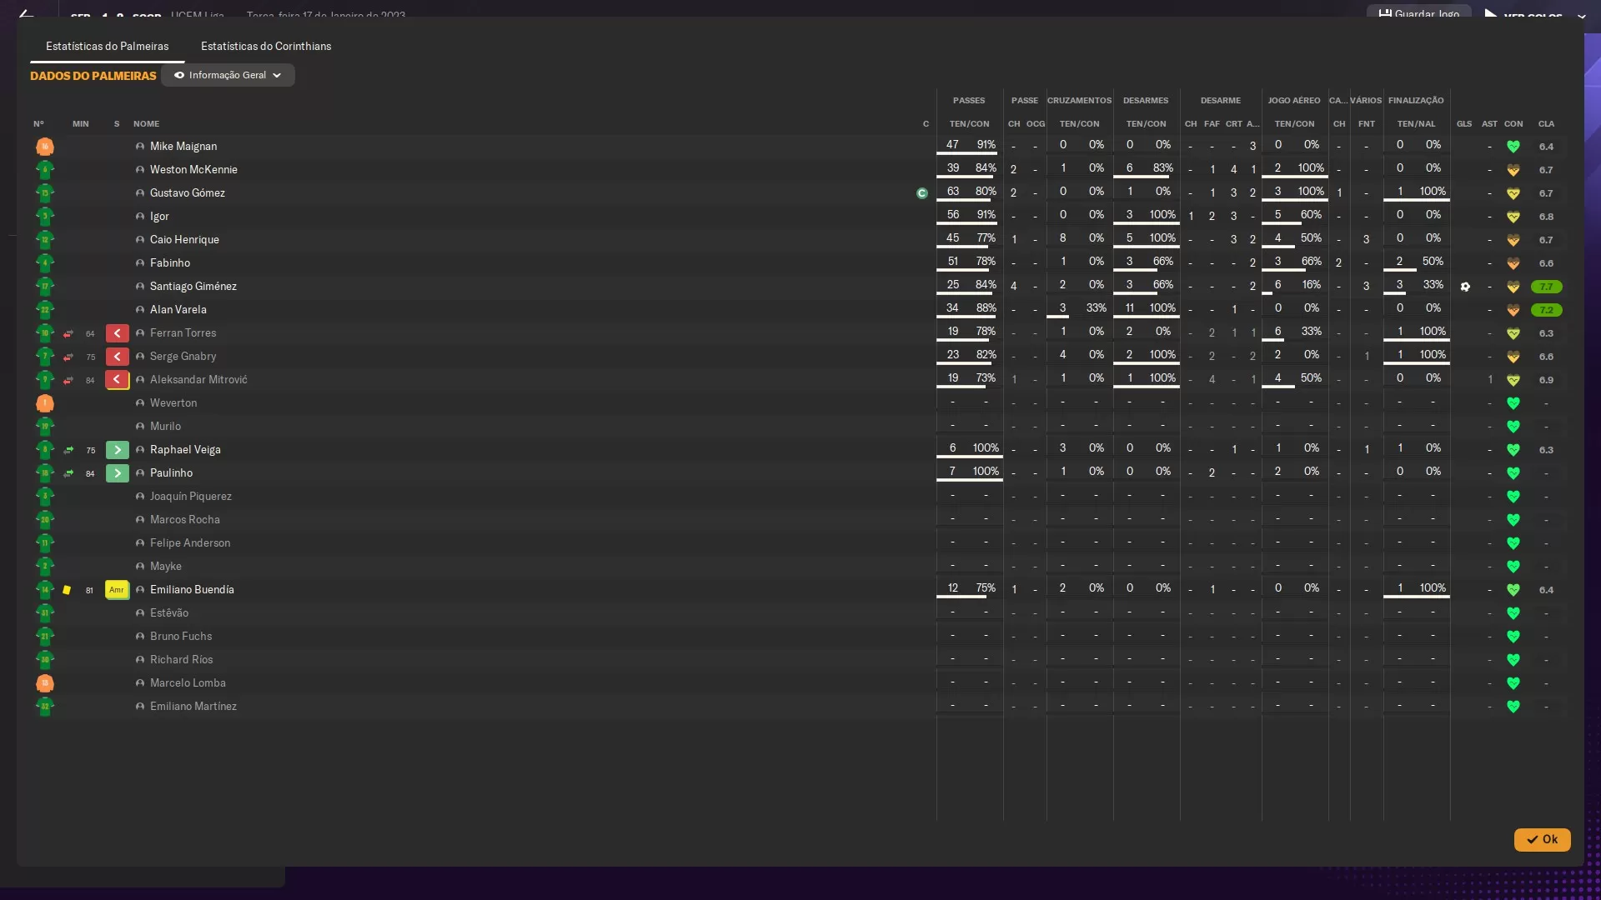Sort by the AST column header
Screen dimensions: 1601x900
tap(1489, 124)
